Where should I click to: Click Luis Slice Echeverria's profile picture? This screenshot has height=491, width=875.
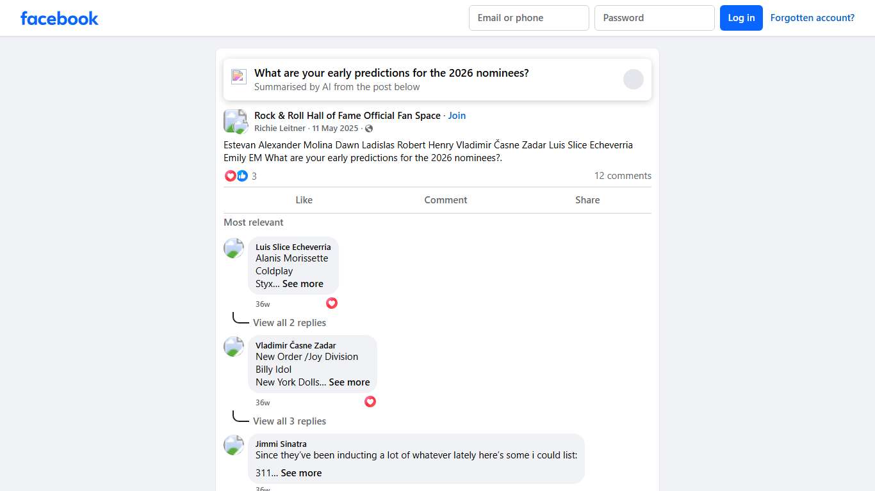pyautogui.click(x=234, y=248)
